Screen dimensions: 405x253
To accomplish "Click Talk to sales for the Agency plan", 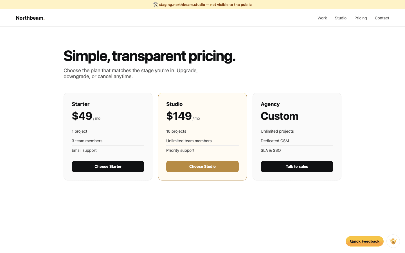I will click(x=297, y=166).
